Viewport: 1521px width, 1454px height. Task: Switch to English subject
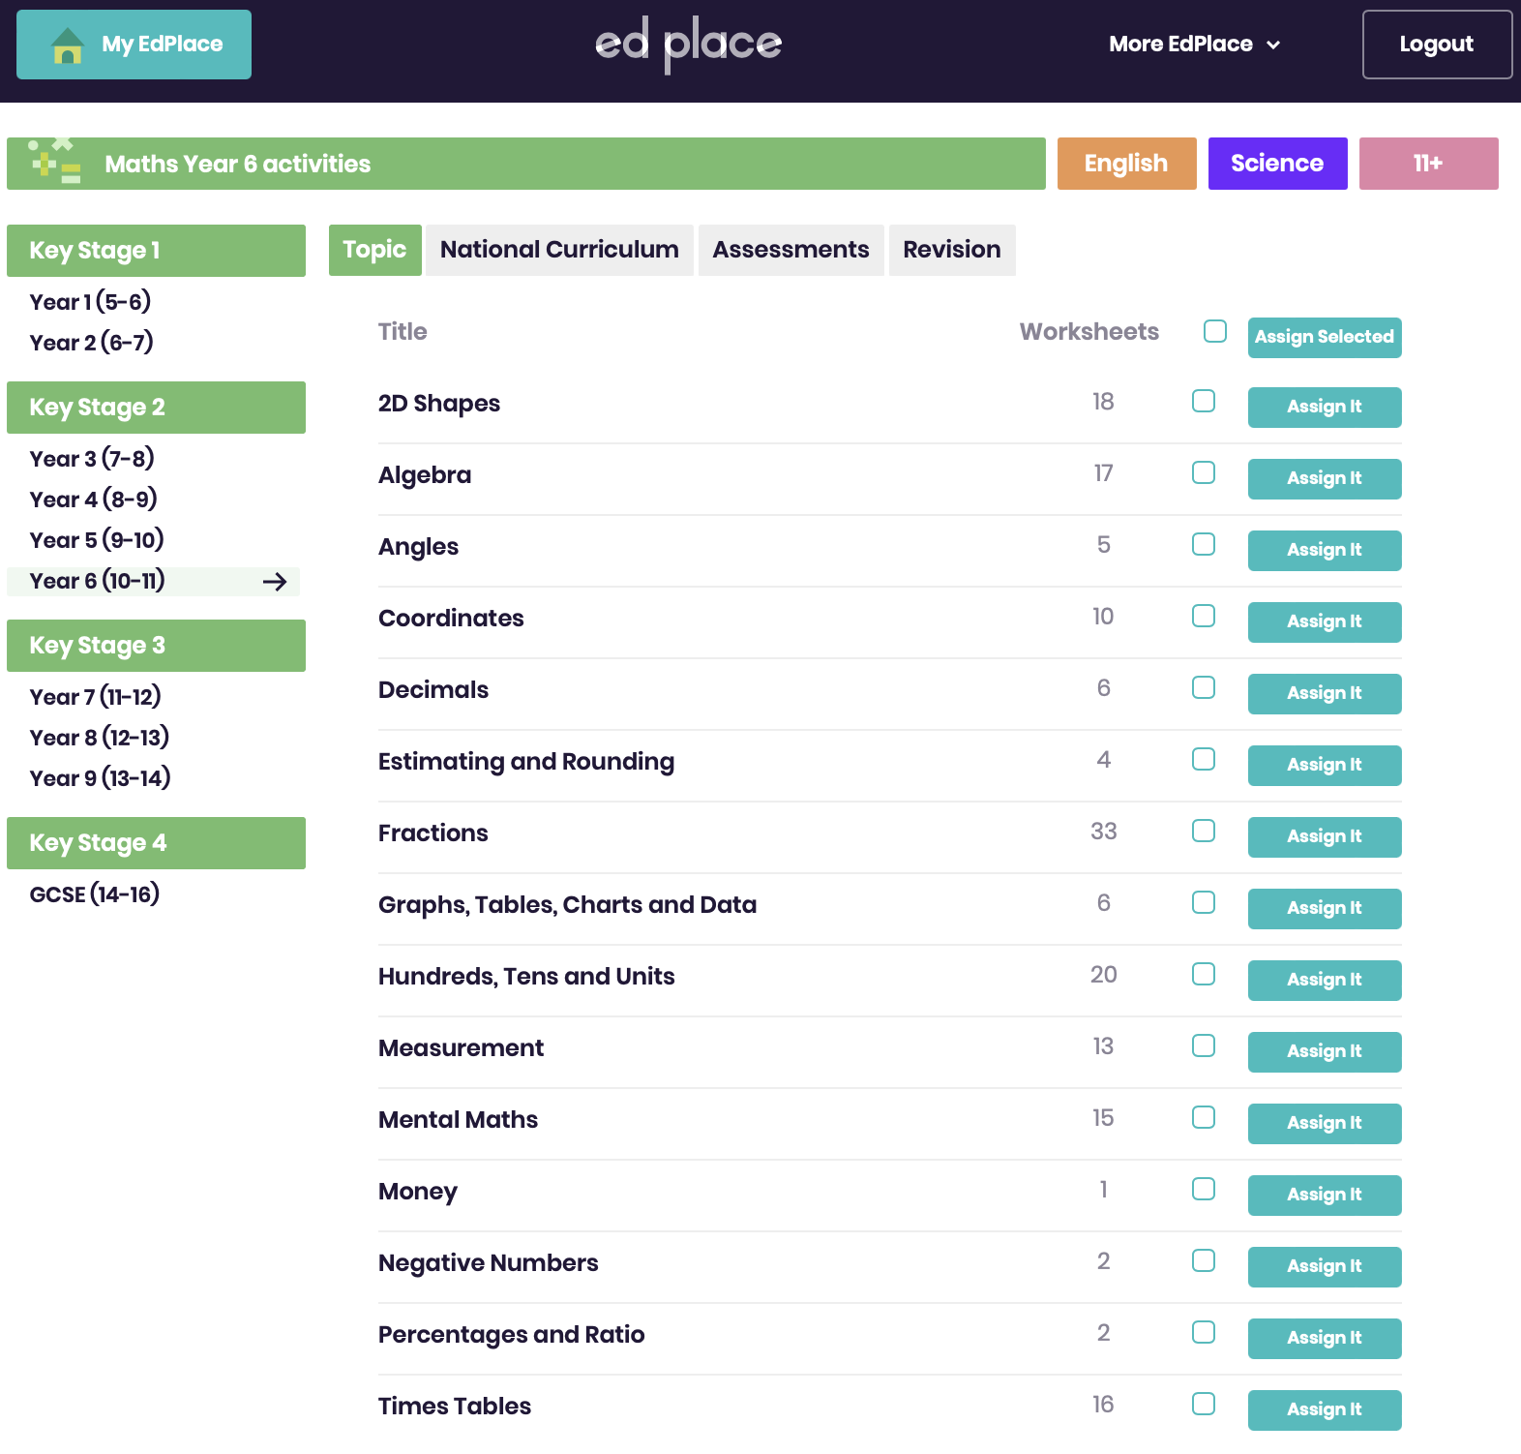(1126, 164)
